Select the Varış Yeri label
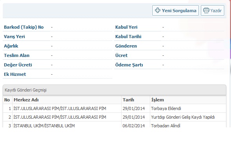Screen dimensions: 231x156 pyautogui.click(x=14, y=37)
